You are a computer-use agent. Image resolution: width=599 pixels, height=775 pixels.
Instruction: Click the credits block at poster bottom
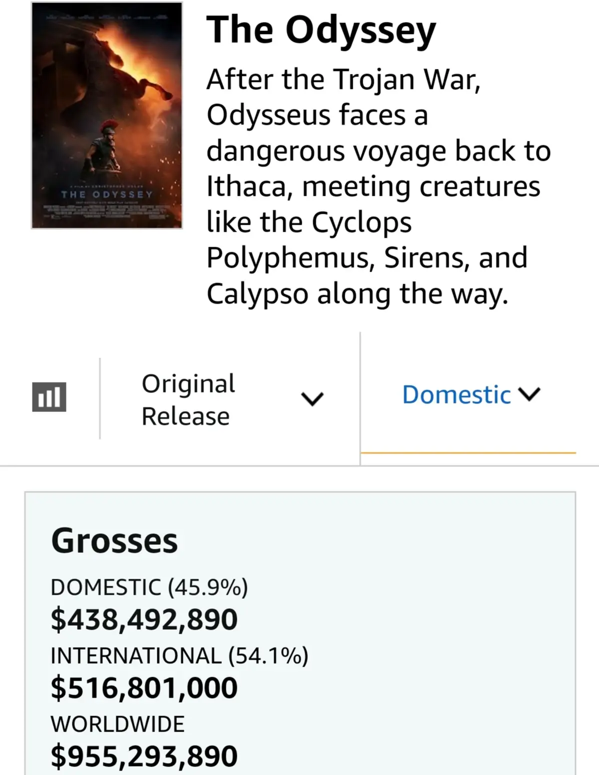(x=107, y=211)
